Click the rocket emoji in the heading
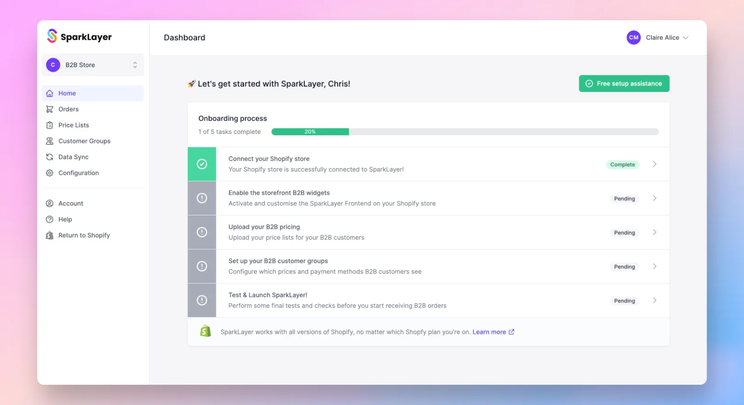The height and width of the screenshot is (405, 744). (192, 84)
